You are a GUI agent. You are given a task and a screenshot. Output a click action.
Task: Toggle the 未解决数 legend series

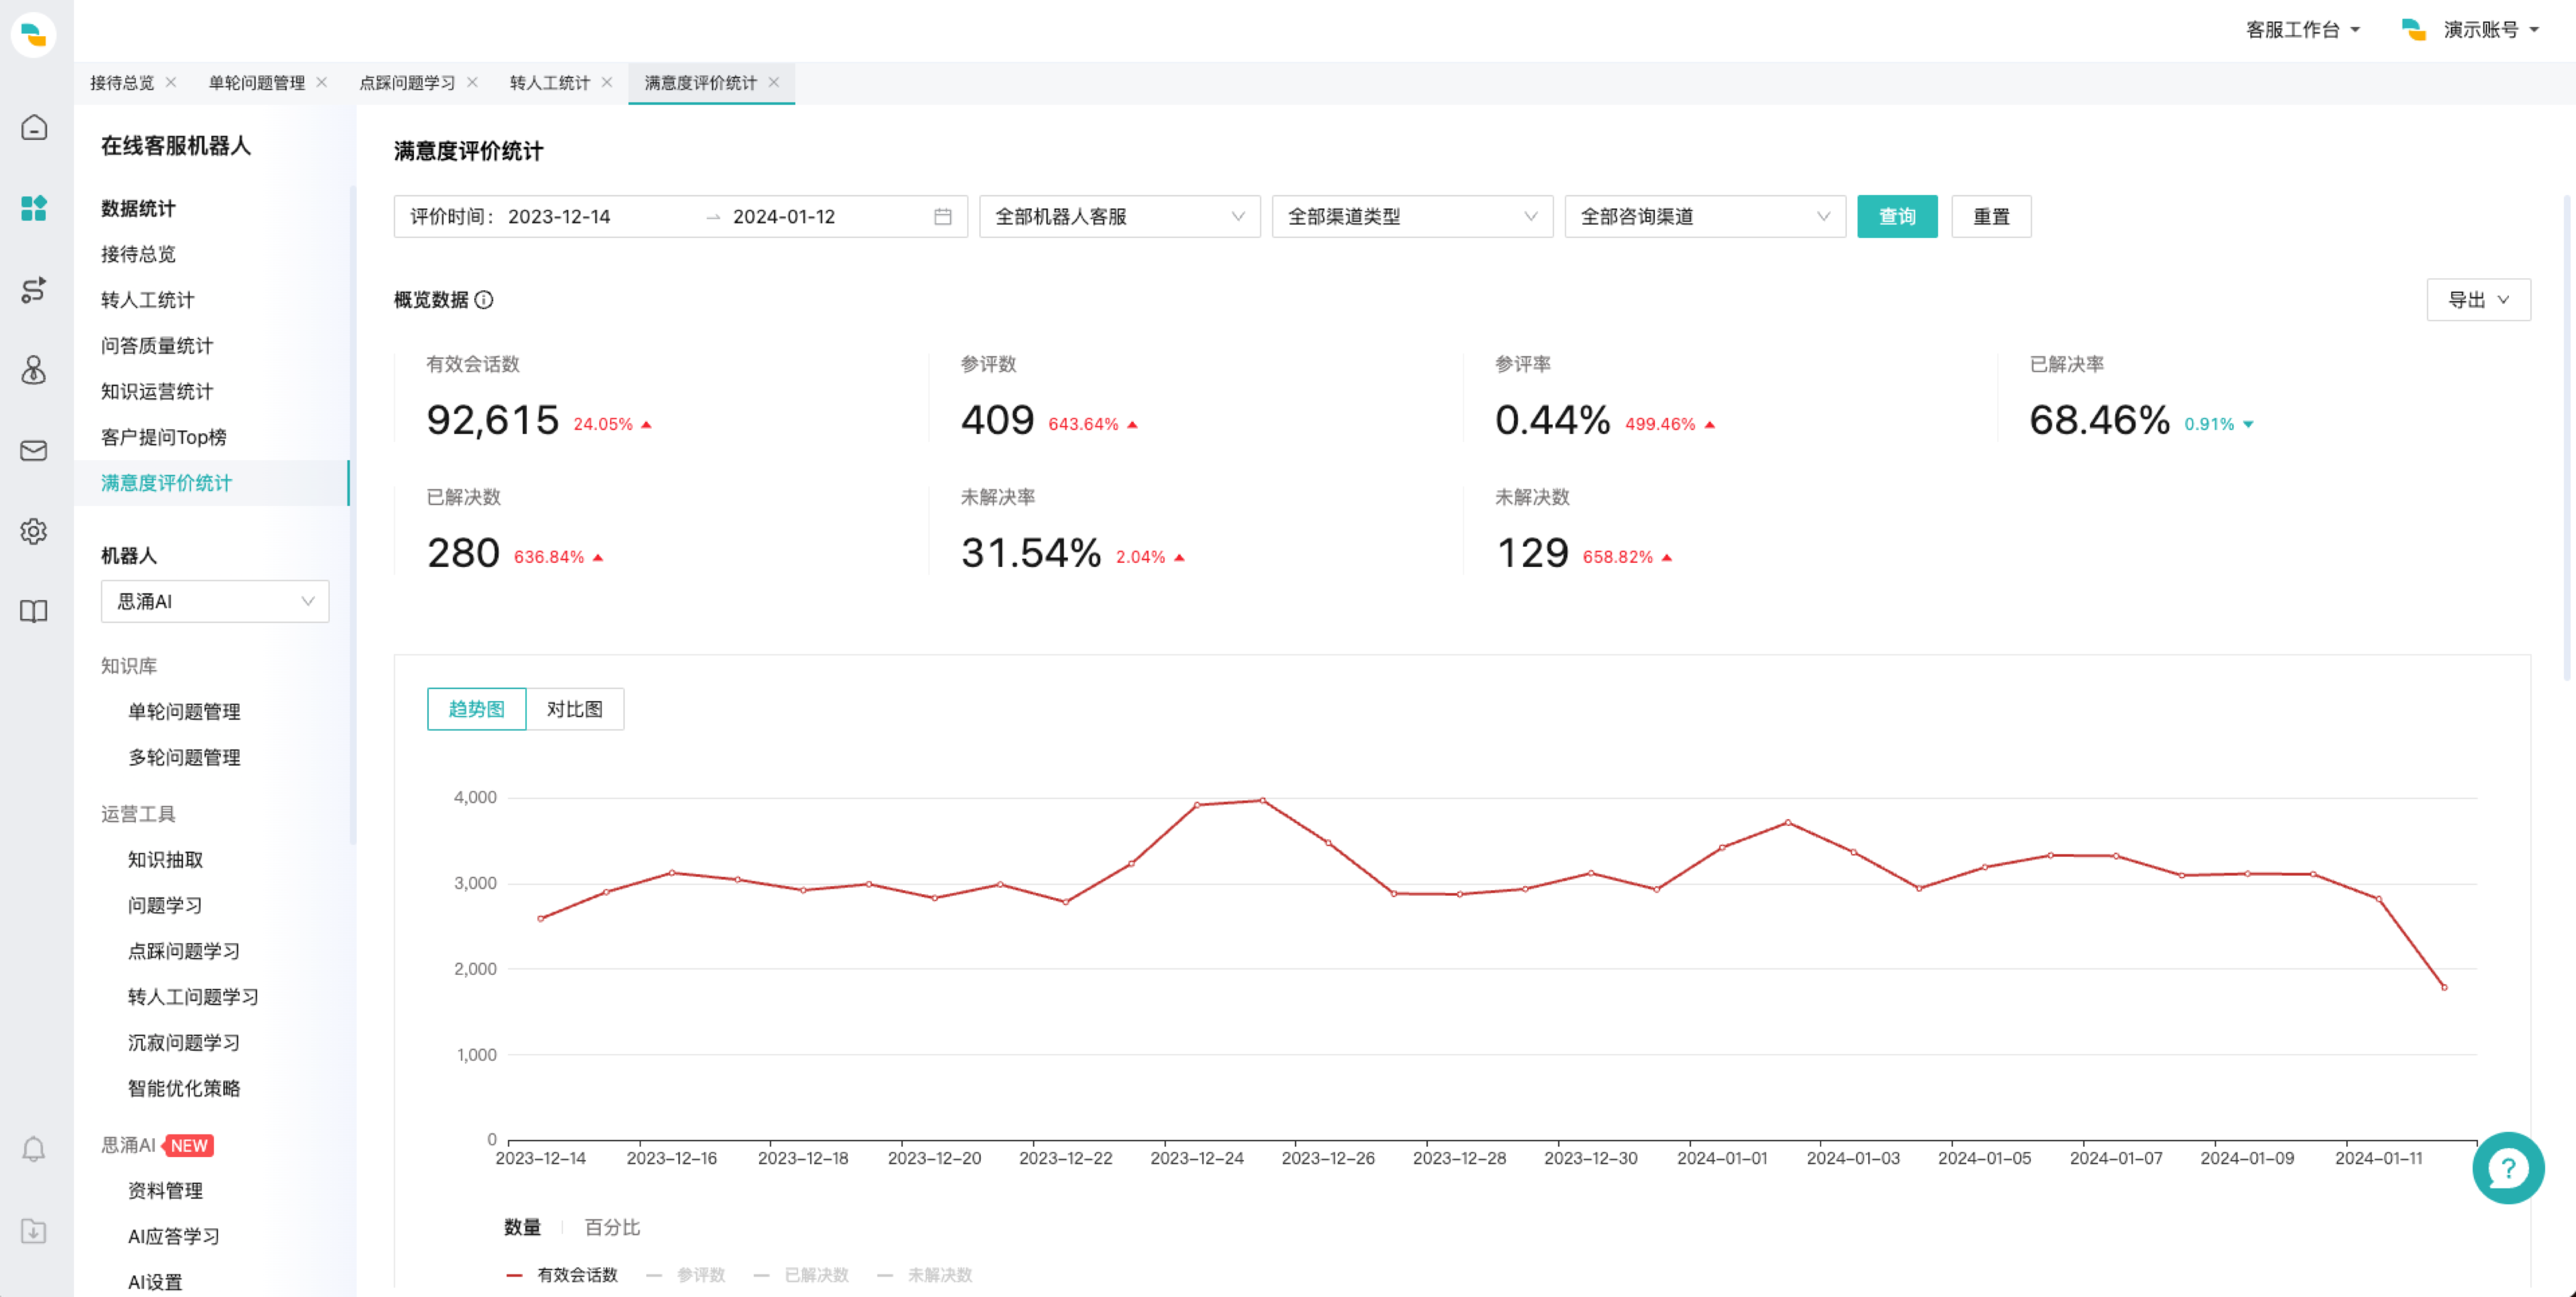click(x=925, y=1275)
